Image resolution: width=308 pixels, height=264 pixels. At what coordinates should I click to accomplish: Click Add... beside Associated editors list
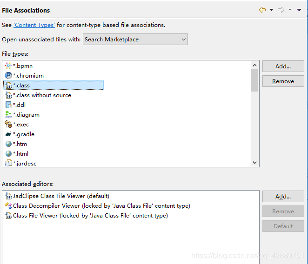(x=283, y=197)
